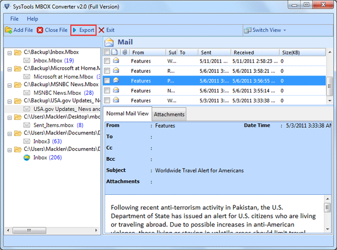
Task: Tick the checkbox of the 5/3/2011 mail row
Action: click(107, 100)
